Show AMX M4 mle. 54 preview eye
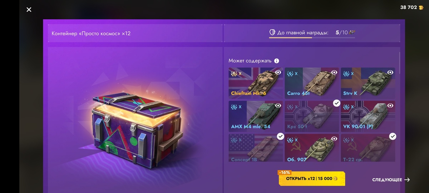This screenshot has width=429, height=193. pyautogui.click(x=278, y=105)
